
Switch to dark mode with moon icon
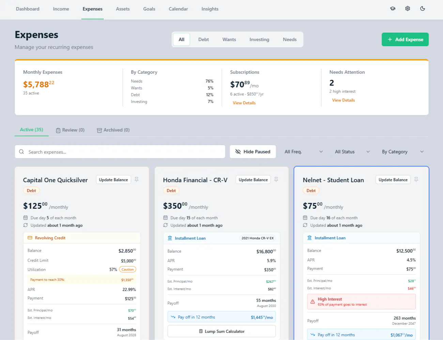click(x=423, y=9)
